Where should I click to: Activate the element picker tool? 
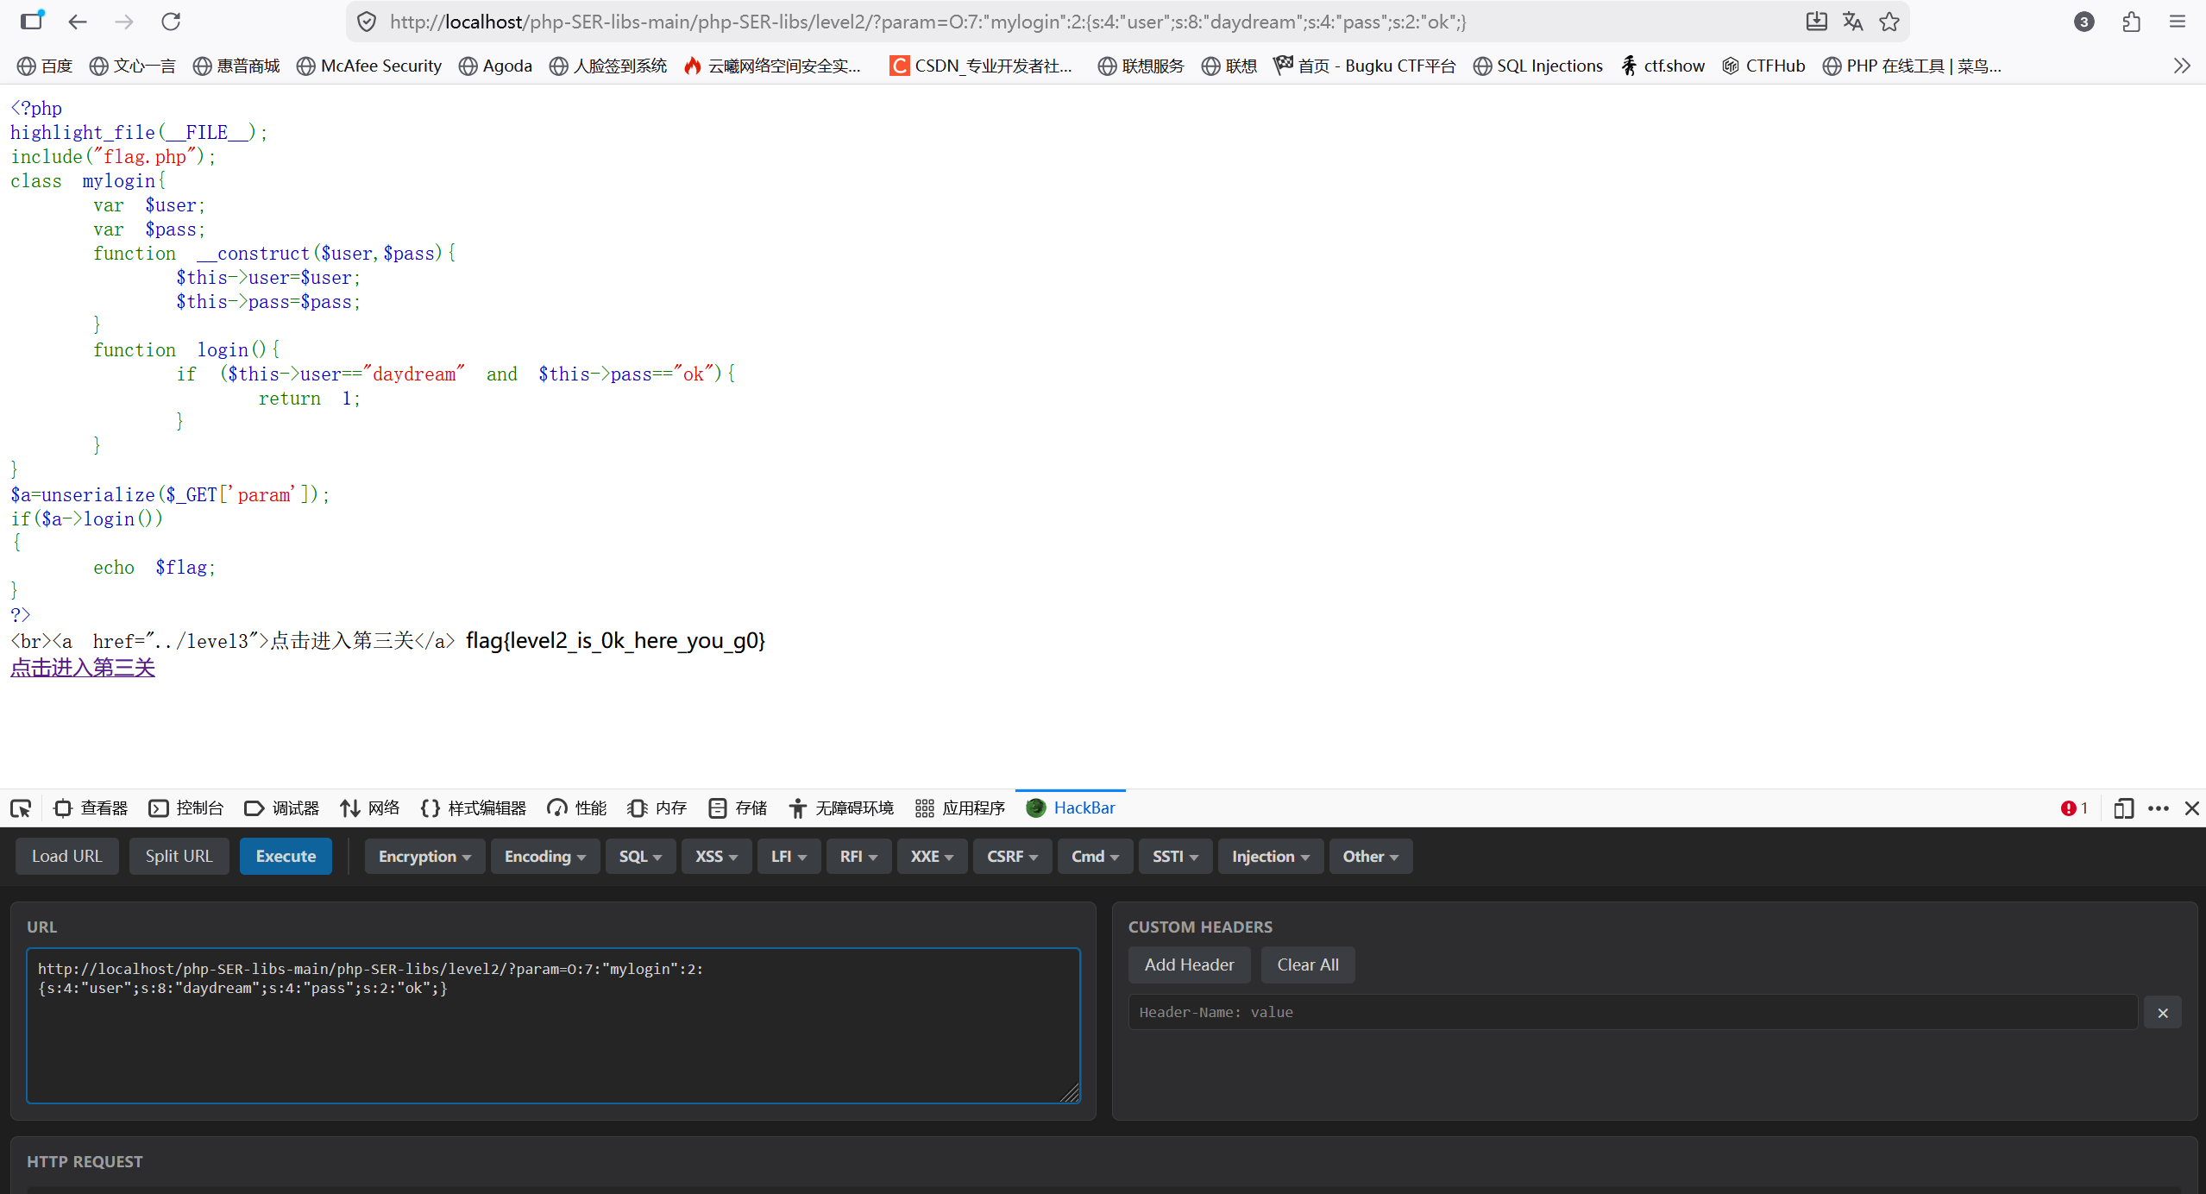point(21,808)
